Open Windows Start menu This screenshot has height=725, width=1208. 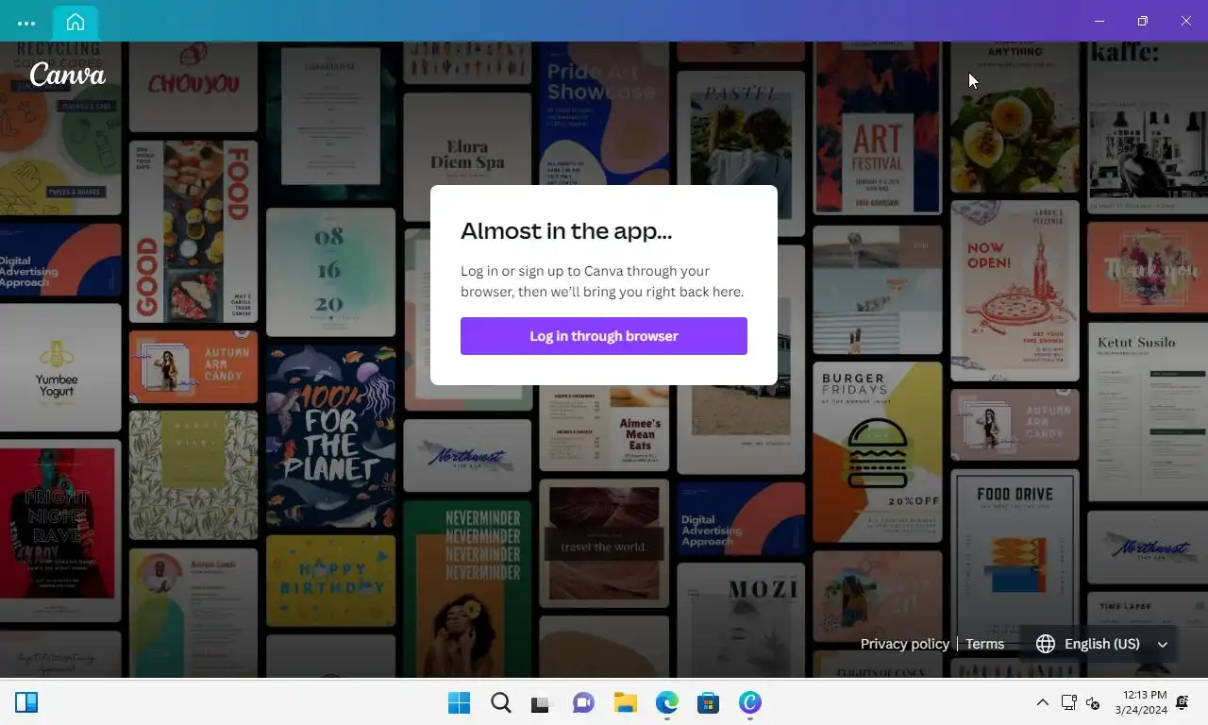click(460, 702)
